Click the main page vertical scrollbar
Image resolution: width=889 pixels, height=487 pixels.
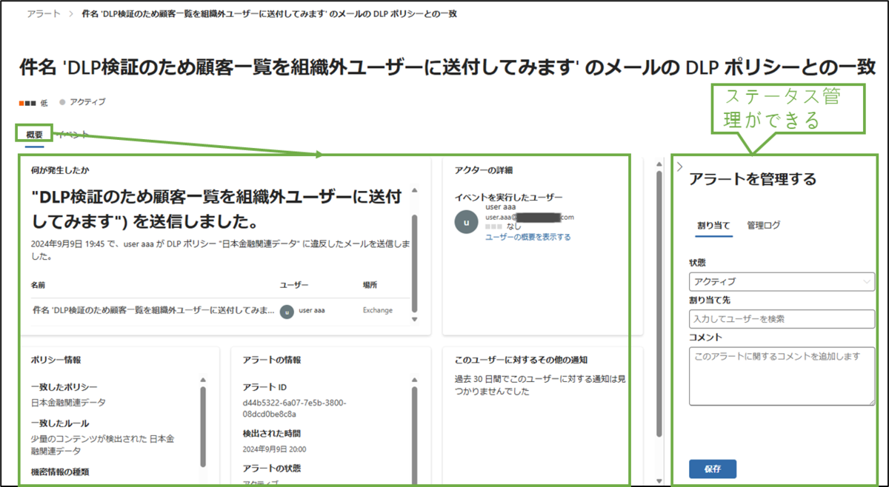[659, 305]
